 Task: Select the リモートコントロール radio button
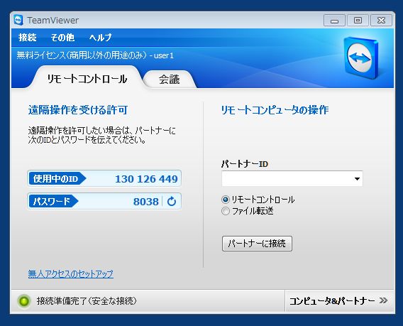pos(226,200)
